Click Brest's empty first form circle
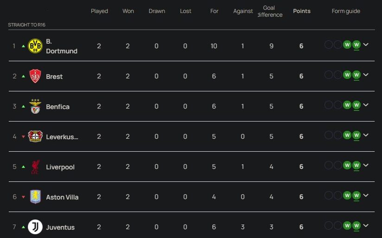Screen dimensions: 382x238 pyautogui.click(x=329, y=75)
